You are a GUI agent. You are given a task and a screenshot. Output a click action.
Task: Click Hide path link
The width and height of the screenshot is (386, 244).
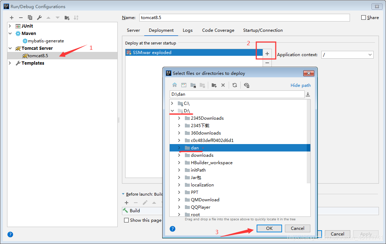[x=300, y=85]
